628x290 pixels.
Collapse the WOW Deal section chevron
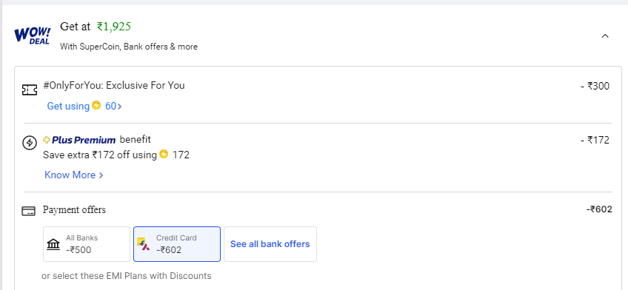(x=605, y=36)
